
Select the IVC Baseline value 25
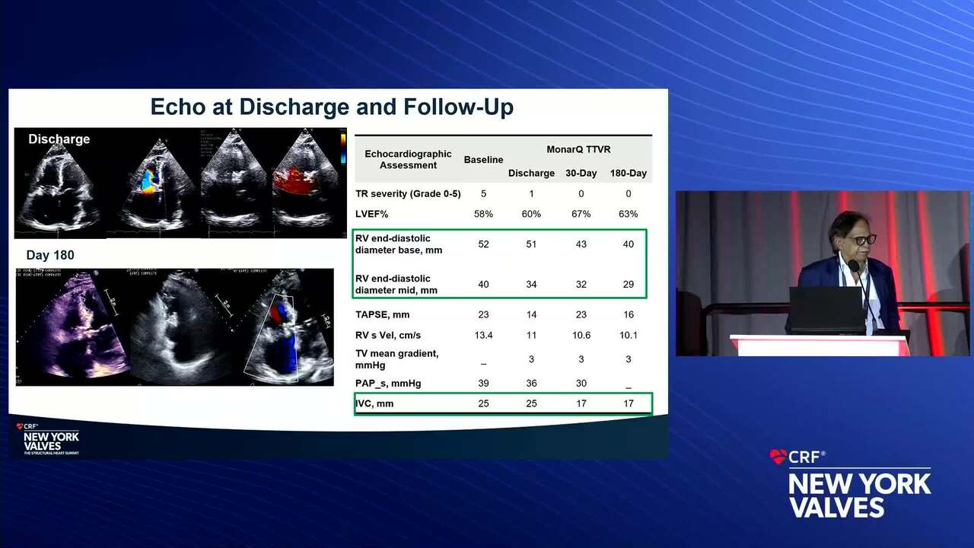[x=483, y=403]
